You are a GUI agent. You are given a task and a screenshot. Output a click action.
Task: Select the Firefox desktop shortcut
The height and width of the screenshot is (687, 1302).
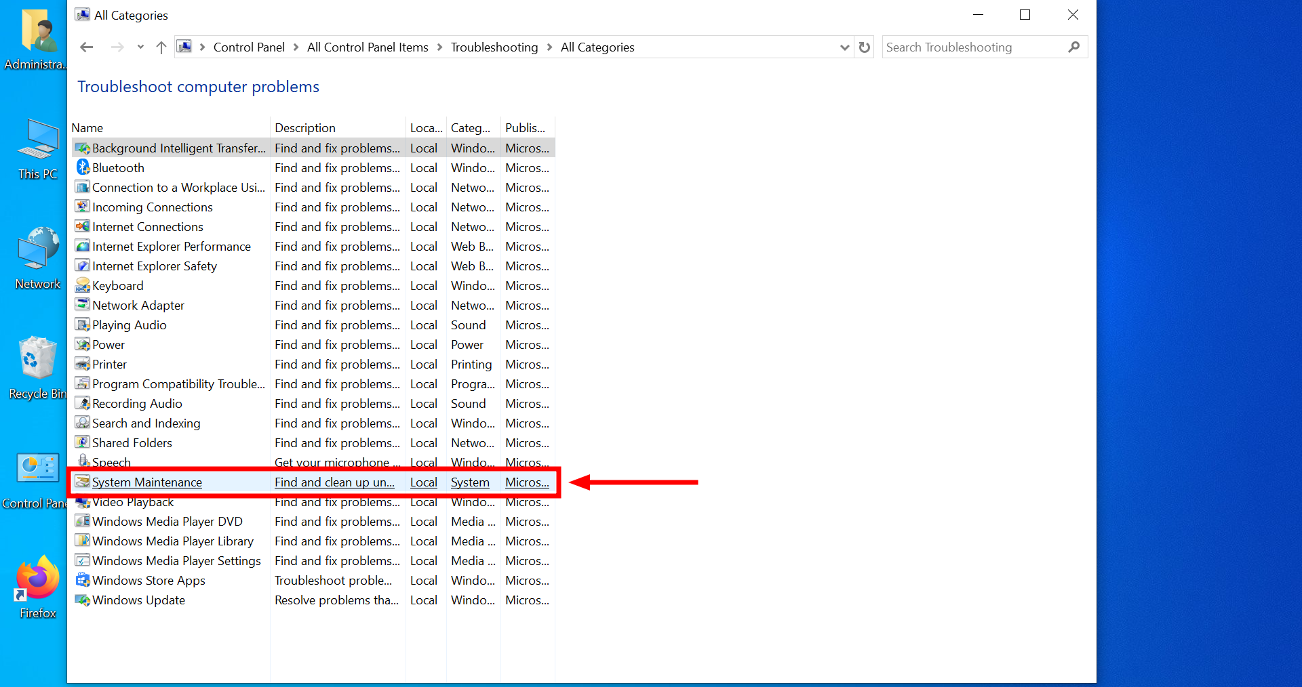click(x=37, y=587)
